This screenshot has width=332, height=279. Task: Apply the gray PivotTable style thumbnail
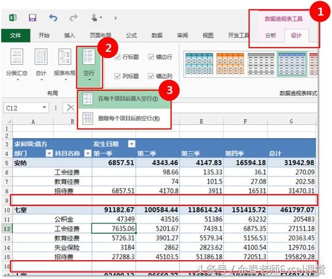tap(261, 64)
